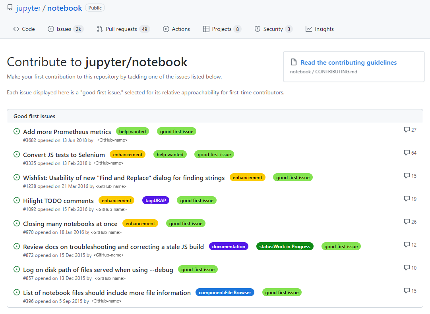Viewport: 430px width, 314px height.
Task: Select the Code tab
Action: pos(24,29)
